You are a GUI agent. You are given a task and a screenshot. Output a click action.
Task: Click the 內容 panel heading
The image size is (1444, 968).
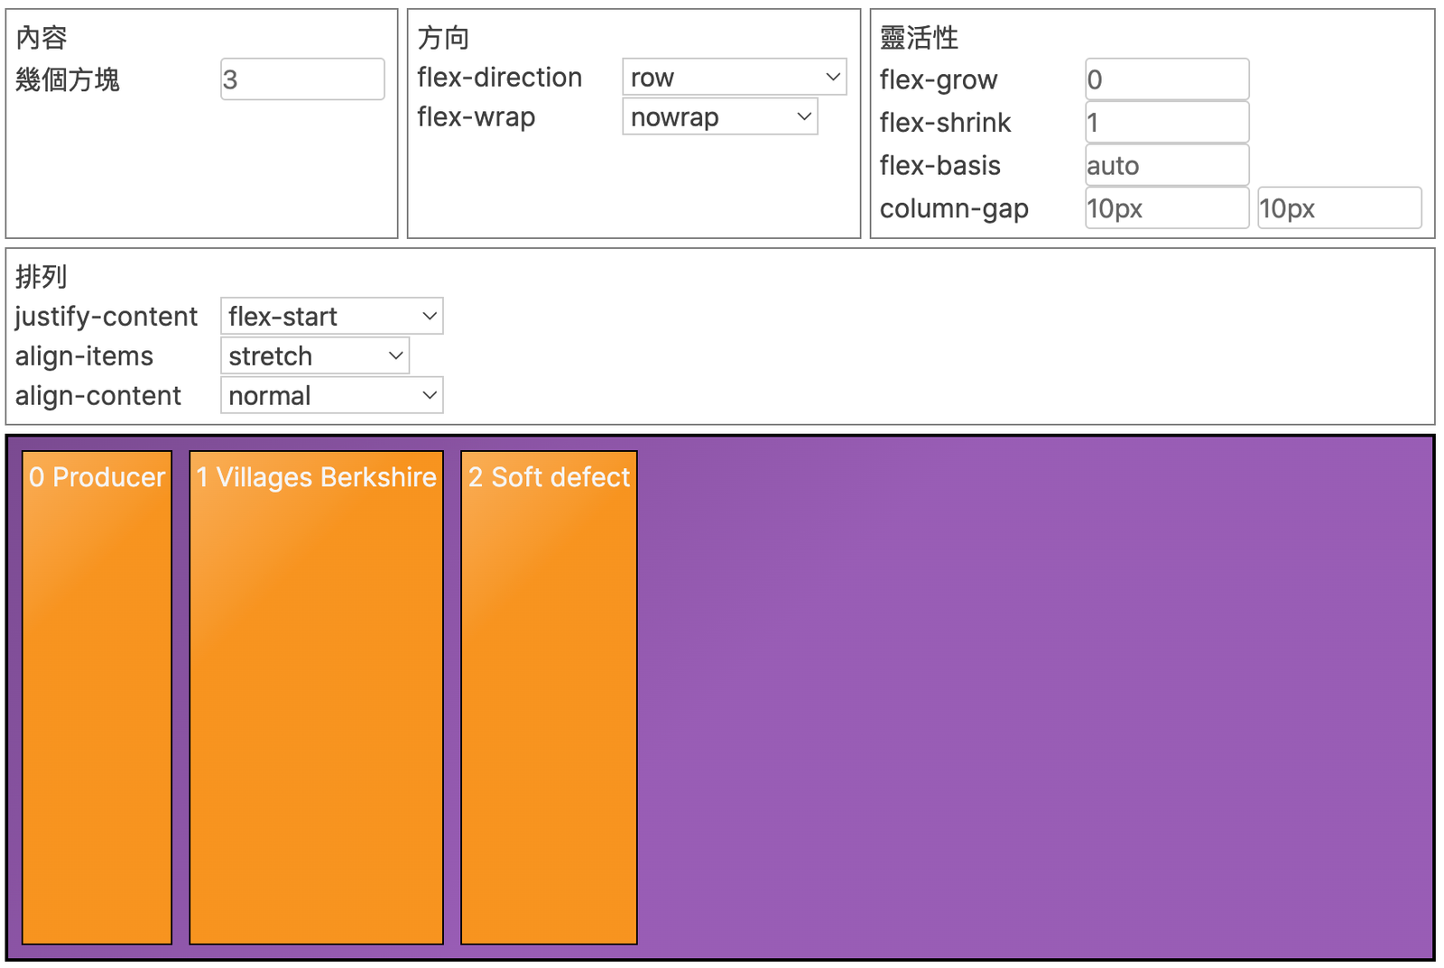point(42,38)
